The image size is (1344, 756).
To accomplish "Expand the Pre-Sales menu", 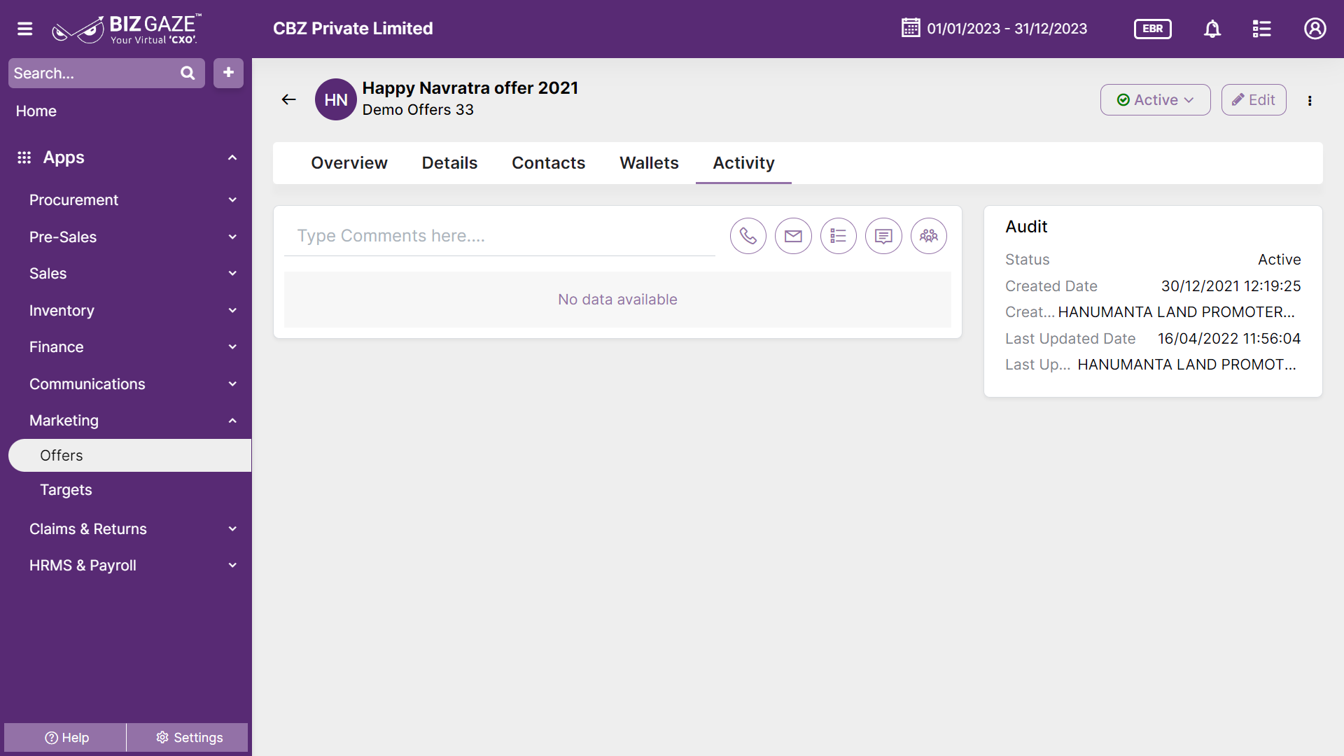I will click(x=232, y=237).
